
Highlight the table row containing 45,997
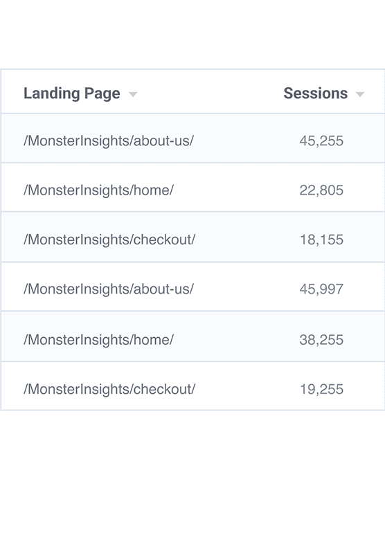(192, 287)
